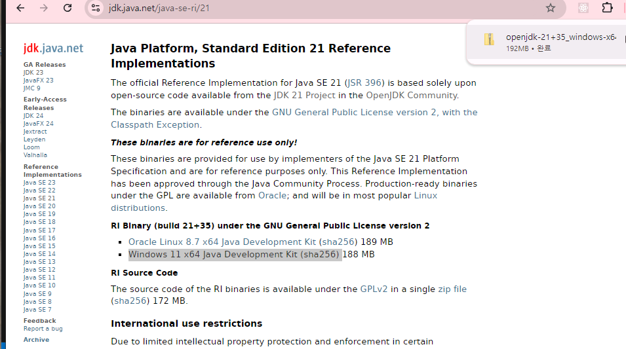Open Java SE 22 reference implementation
This screenshot has width=626, height=349.
point(39,191)
